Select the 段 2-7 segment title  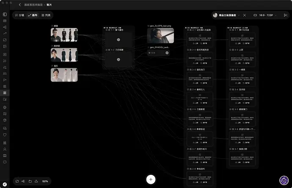(197, 149)
